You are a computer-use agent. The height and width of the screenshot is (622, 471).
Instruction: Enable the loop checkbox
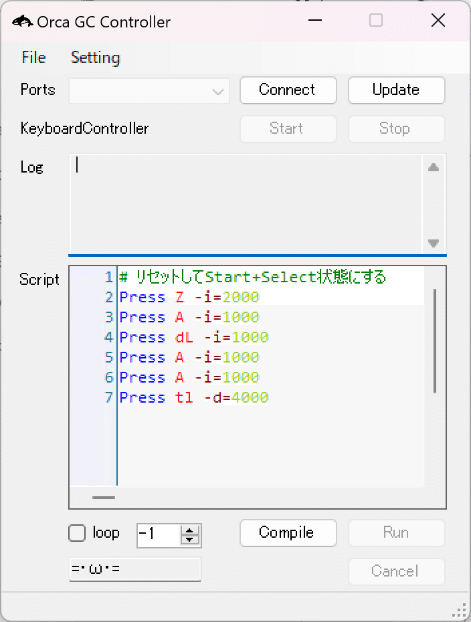[x=78, y=533]
